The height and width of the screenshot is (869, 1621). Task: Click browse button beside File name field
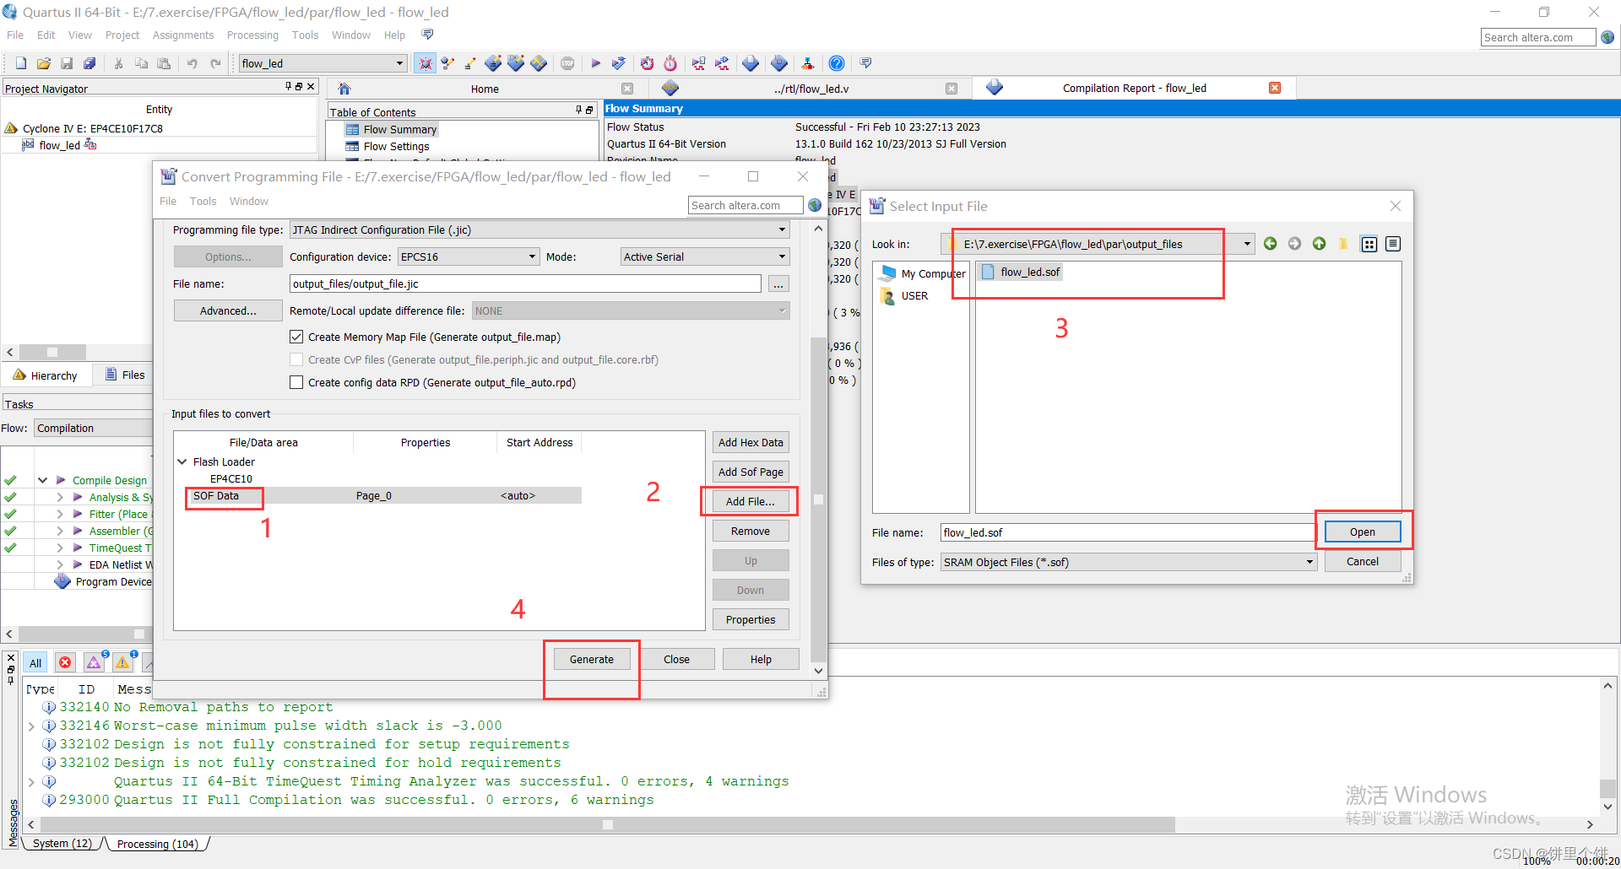[778, 284]
